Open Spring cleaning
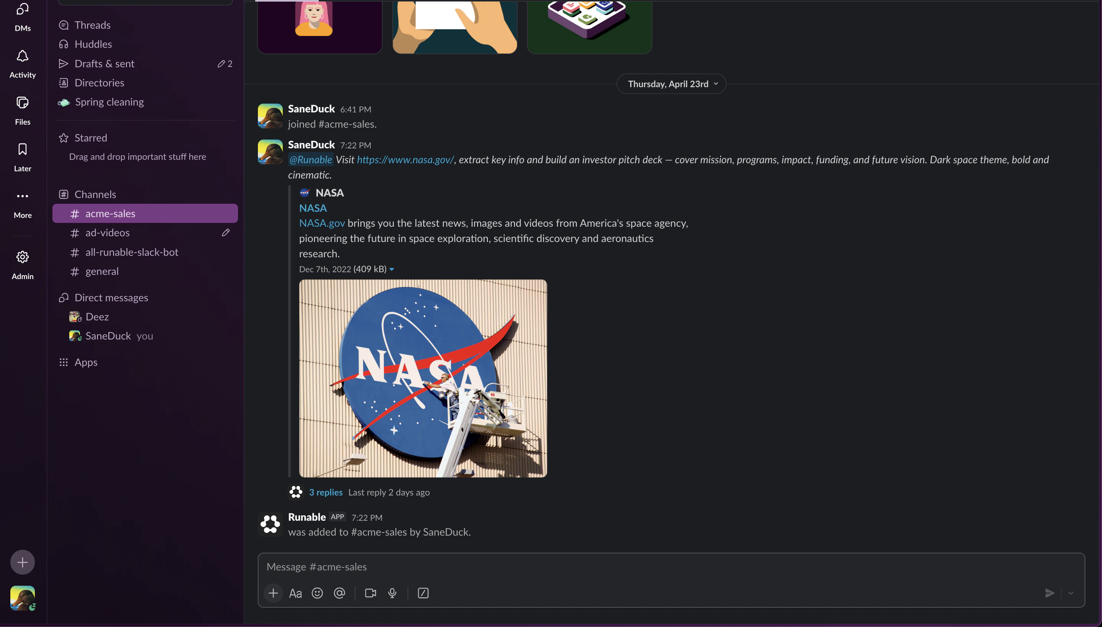The height and width of the screenshot is (627, 1102). 145,102
